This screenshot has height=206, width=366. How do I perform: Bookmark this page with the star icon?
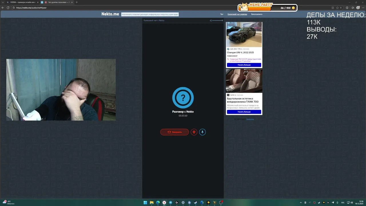(x=337, y=8)
